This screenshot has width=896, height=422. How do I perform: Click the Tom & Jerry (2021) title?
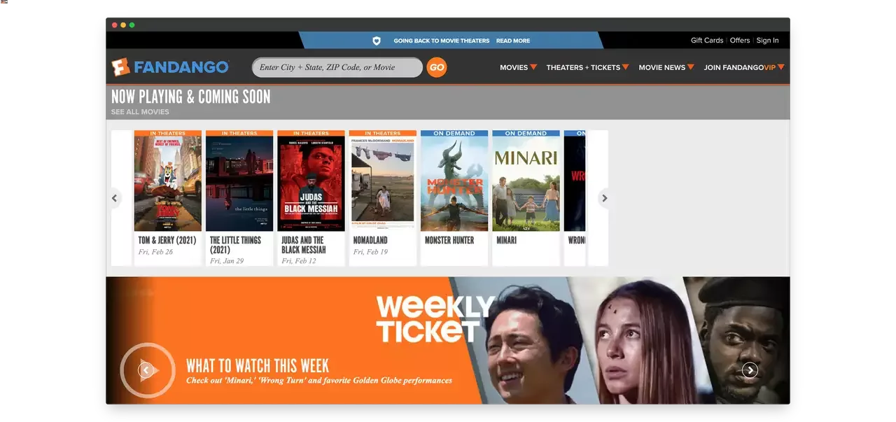(167, 240)
